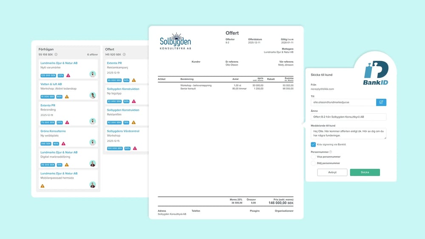Click the 395 SEK badge
Viewport: 425px width, 239px height.
tap(46, 143)
